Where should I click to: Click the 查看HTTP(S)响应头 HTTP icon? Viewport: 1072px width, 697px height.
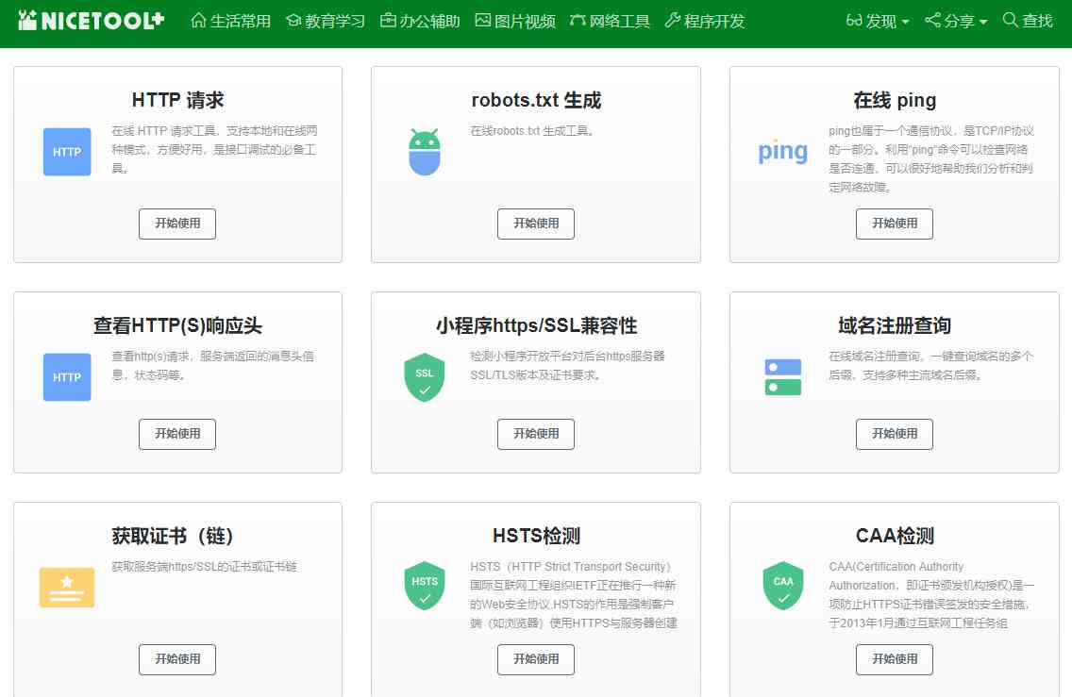tap(67, 377)
